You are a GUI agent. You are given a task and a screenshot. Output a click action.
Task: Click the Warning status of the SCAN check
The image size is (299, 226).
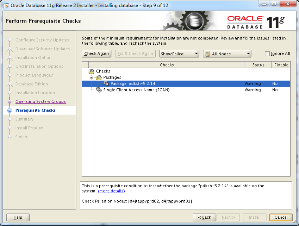[253, 90]
